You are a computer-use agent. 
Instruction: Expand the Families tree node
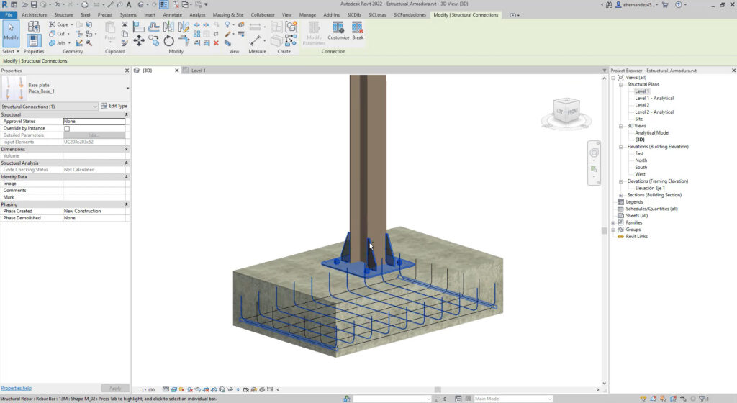click(x=614, y=223)
